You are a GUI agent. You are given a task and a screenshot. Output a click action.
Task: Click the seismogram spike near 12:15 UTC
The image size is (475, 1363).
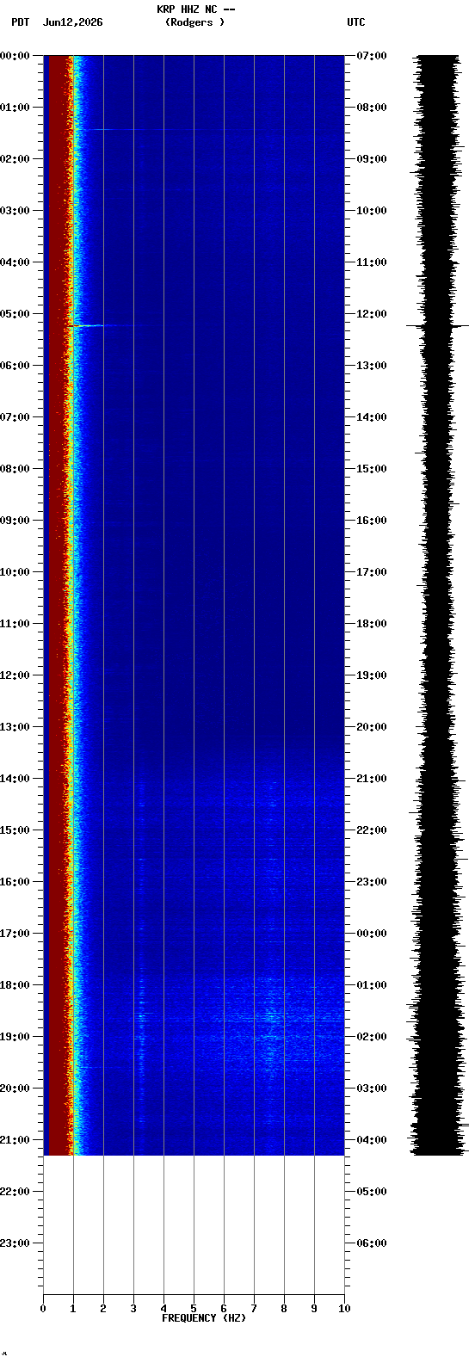pyautogui.click(x=437, y=326)
